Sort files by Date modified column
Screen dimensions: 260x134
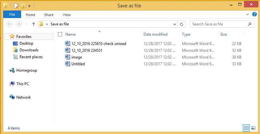click(155, 34)
